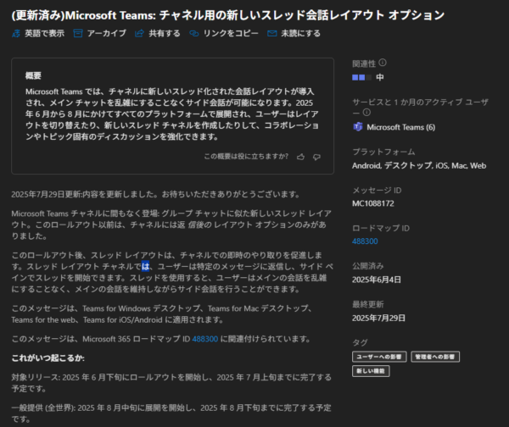Image resolution: width=509 pixels, height=427 pixels.
Task: Click the platform list Android, デスクトップ text
Action: (x=419, y=165)
